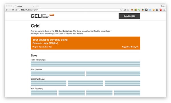Click the One Whole grid block
This screenshot has height=103, width=171.
pyautogui.click(x=85, y=64)
